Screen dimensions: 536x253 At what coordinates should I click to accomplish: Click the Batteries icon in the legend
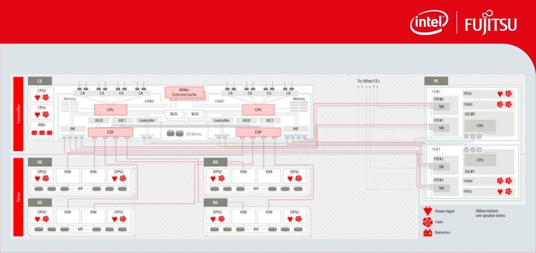click(429, 232)
